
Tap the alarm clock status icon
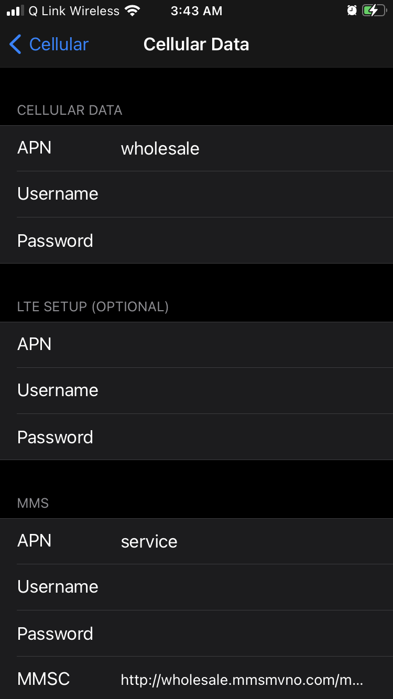pyautogui.click(x=352, y=11)
